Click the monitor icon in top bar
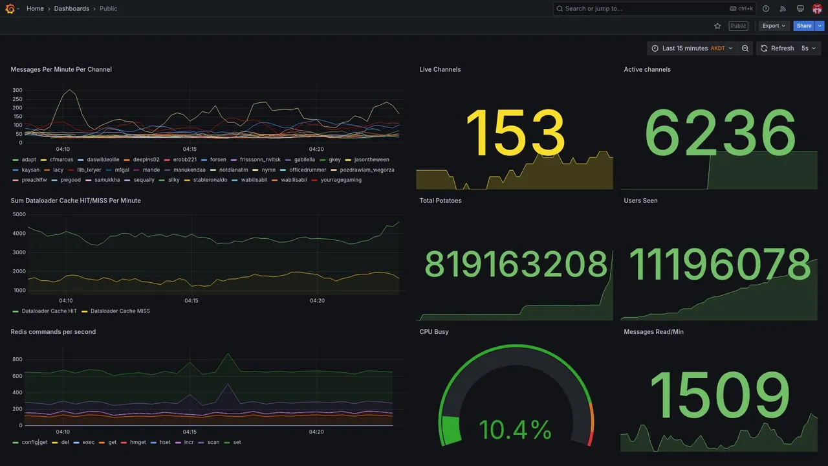Viewport: 828px width, 466px height. [x=800, y=8]
